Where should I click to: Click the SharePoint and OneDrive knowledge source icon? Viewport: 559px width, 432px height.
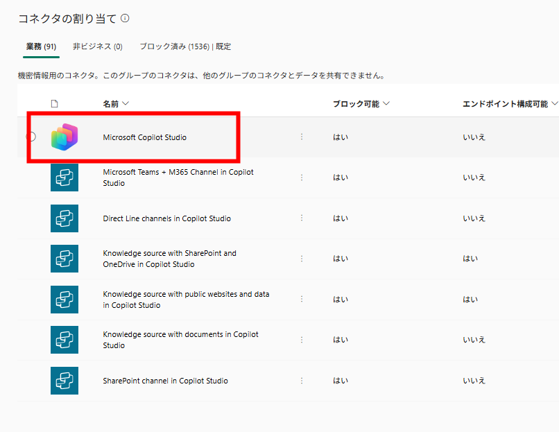(64, 259)
